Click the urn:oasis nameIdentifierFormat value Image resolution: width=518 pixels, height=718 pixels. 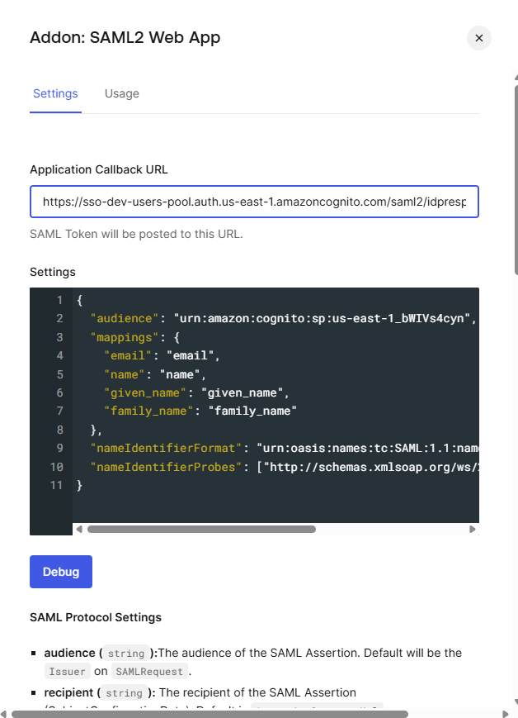click(368, 448)
